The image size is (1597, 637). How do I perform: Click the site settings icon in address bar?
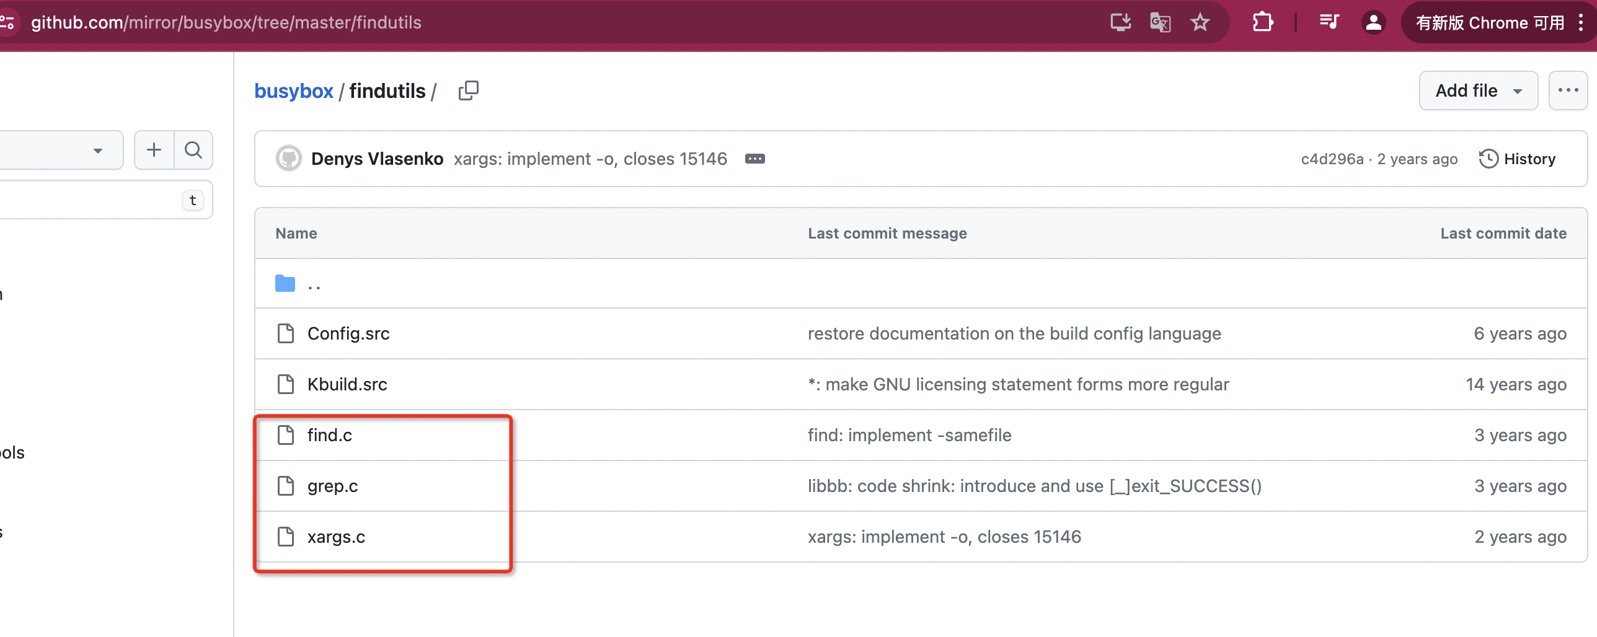(x=7, y=23)
